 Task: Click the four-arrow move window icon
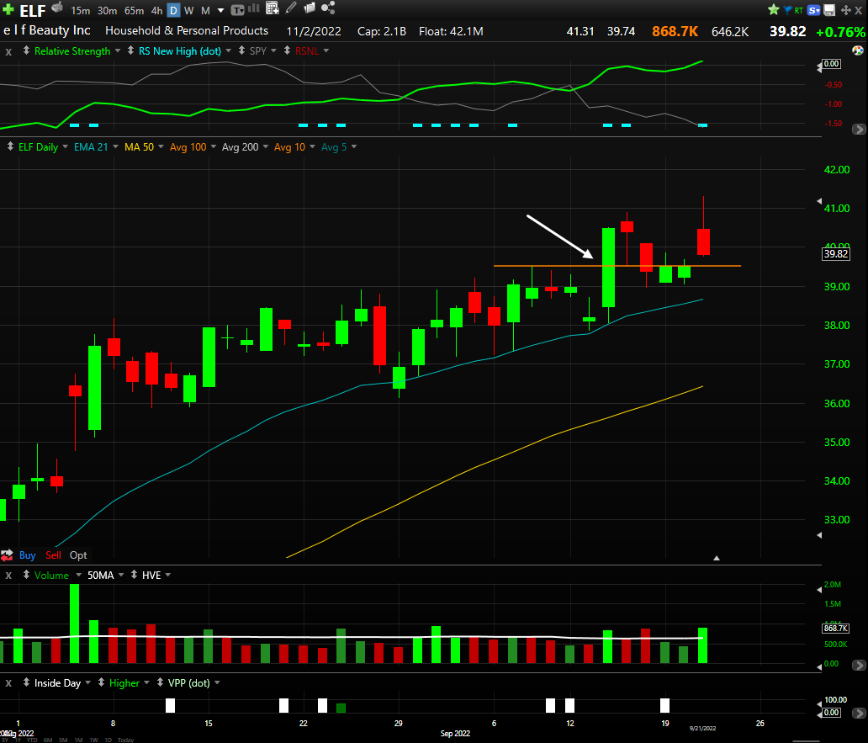846,10
